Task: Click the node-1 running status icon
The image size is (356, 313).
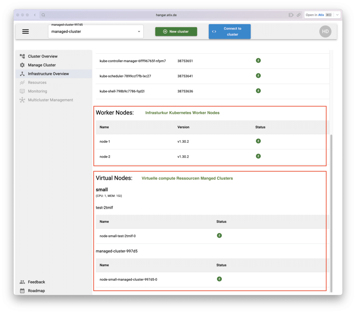Action: [x=258, y=141]
